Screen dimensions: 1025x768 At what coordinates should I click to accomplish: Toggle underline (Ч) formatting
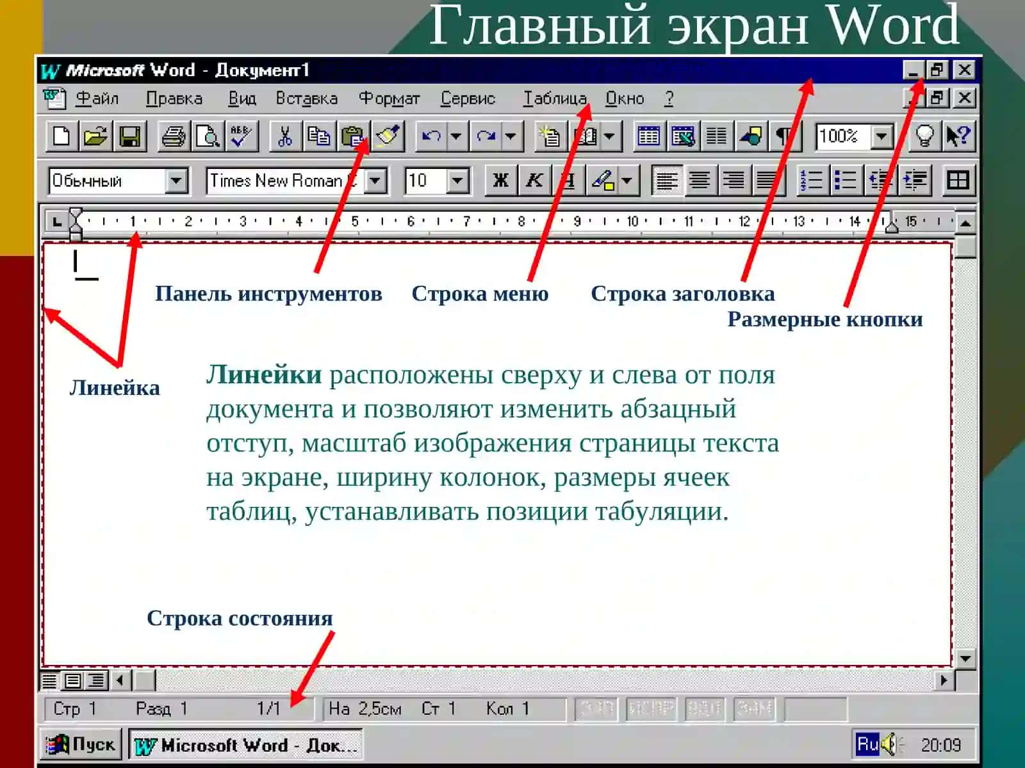[x=568, y=180]
